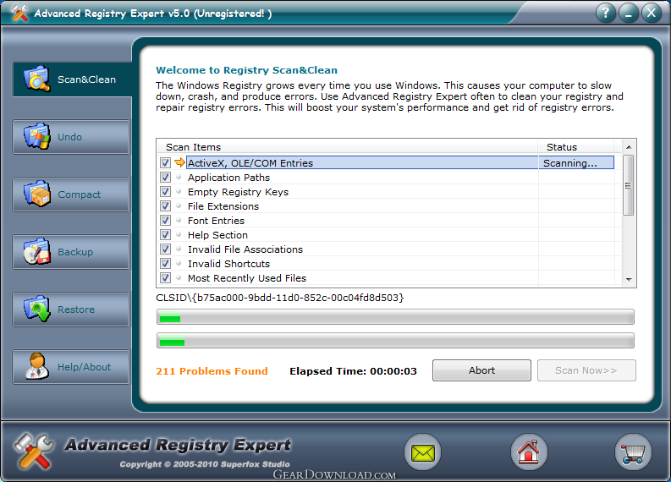
Task: Click the Welcome to Registry Scan&Clean heading
Action: tap(246, 70)
